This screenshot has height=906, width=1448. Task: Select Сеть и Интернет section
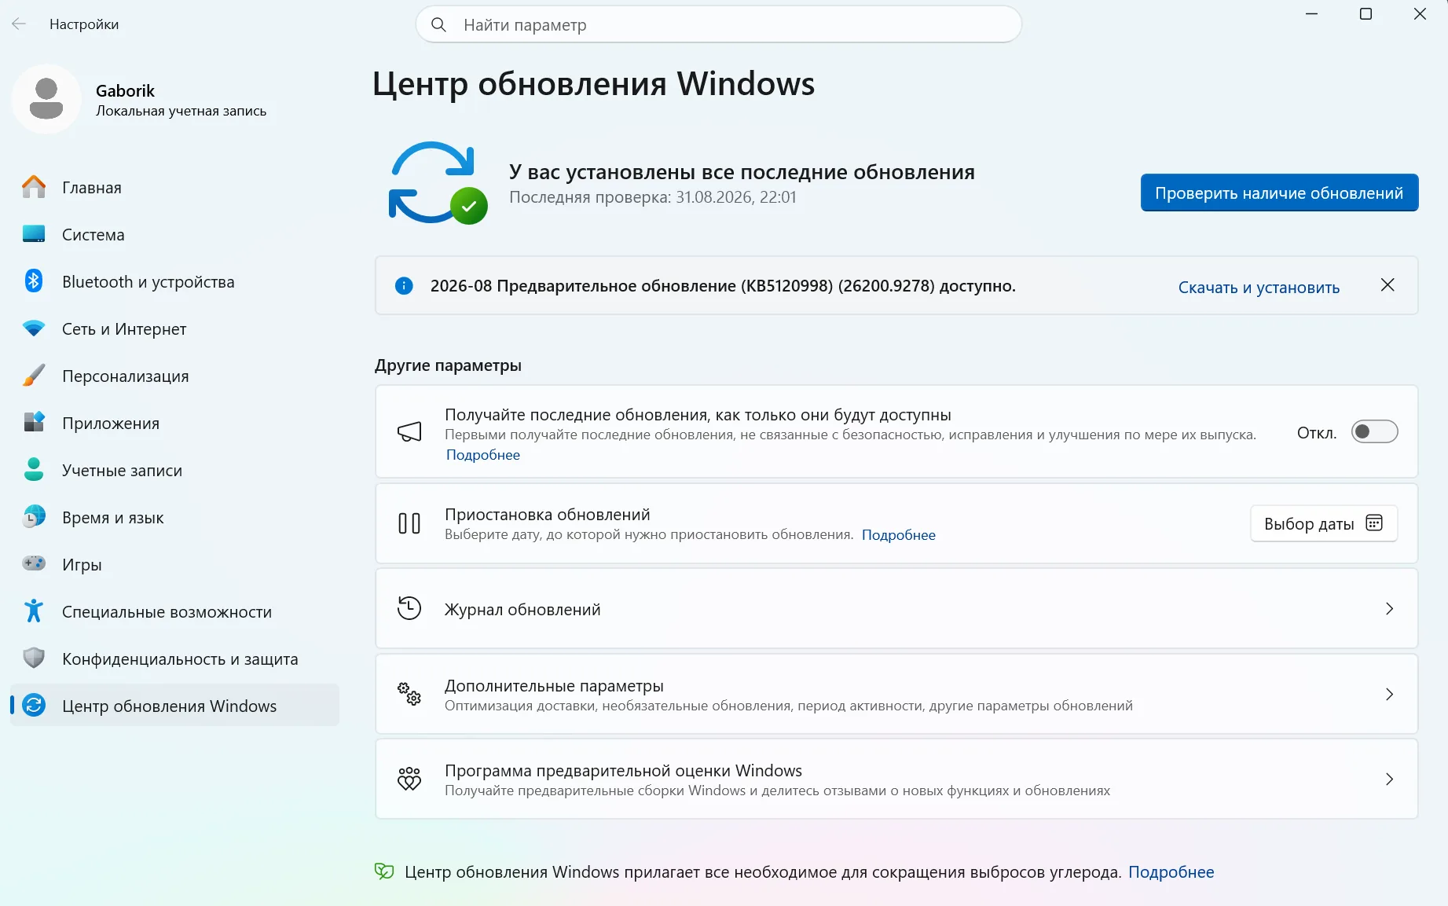pos(174,328)
